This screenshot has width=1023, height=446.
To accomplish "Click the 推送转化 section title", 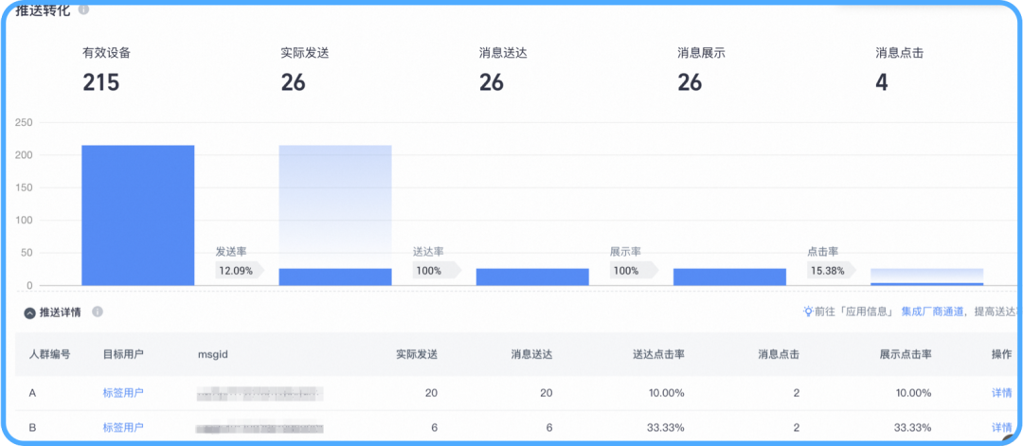I will pos(45,9).
